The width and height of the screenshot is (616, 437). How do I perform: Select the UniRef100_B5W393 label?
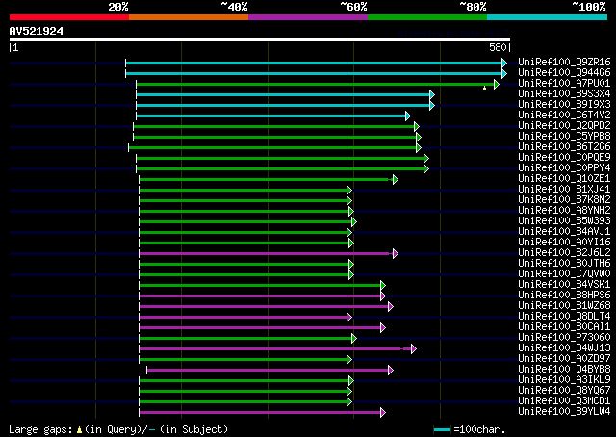point(564,221)
